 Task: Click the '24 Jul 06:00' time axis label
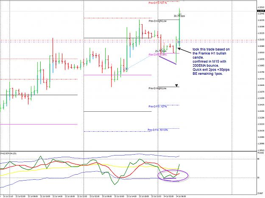[181, 196]
